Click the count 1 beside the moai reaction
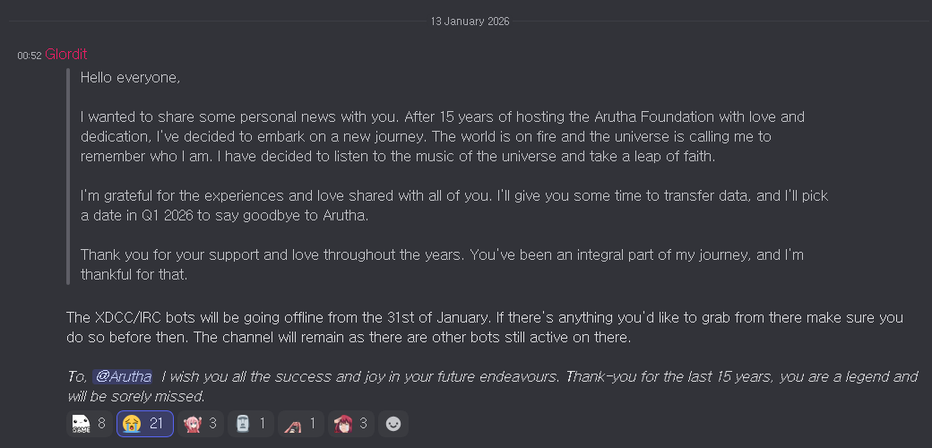Screen dimensions: 932x448 point(263,424)
